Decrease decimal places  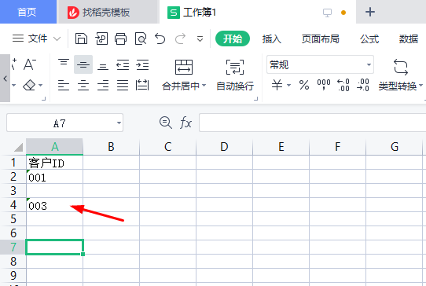[363, 85]
